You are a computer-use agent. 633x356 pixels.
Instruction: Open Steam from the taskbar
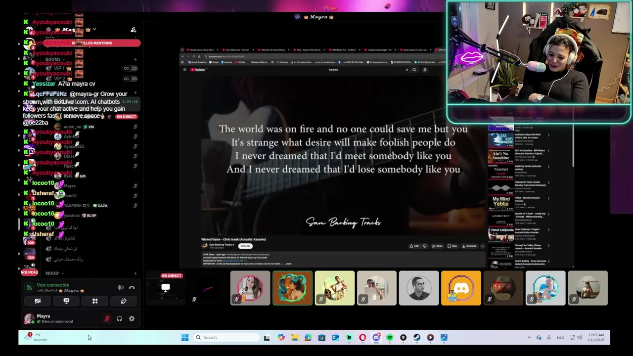pyautogui.click(x=417, y=338)
